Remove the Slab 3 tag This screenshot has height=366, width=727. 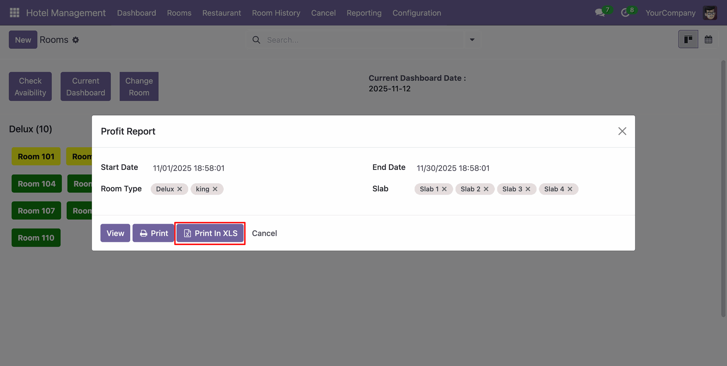[528, 189]
